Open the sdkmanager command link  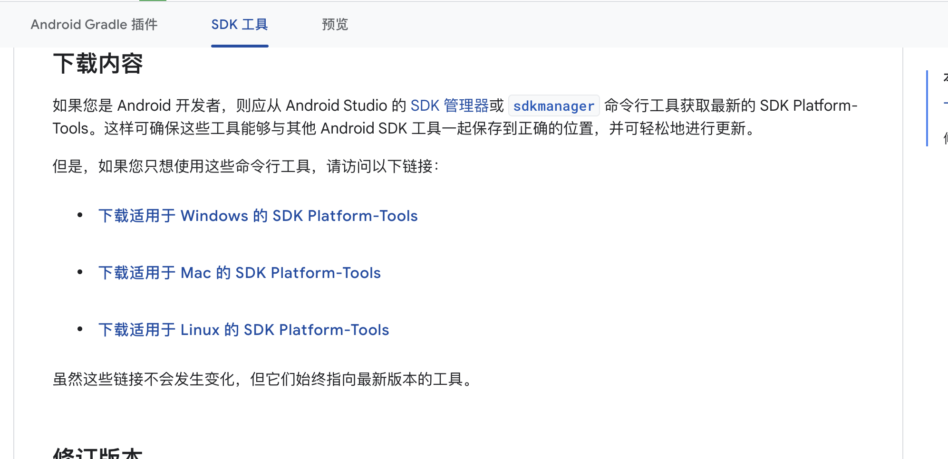point(554,105)
